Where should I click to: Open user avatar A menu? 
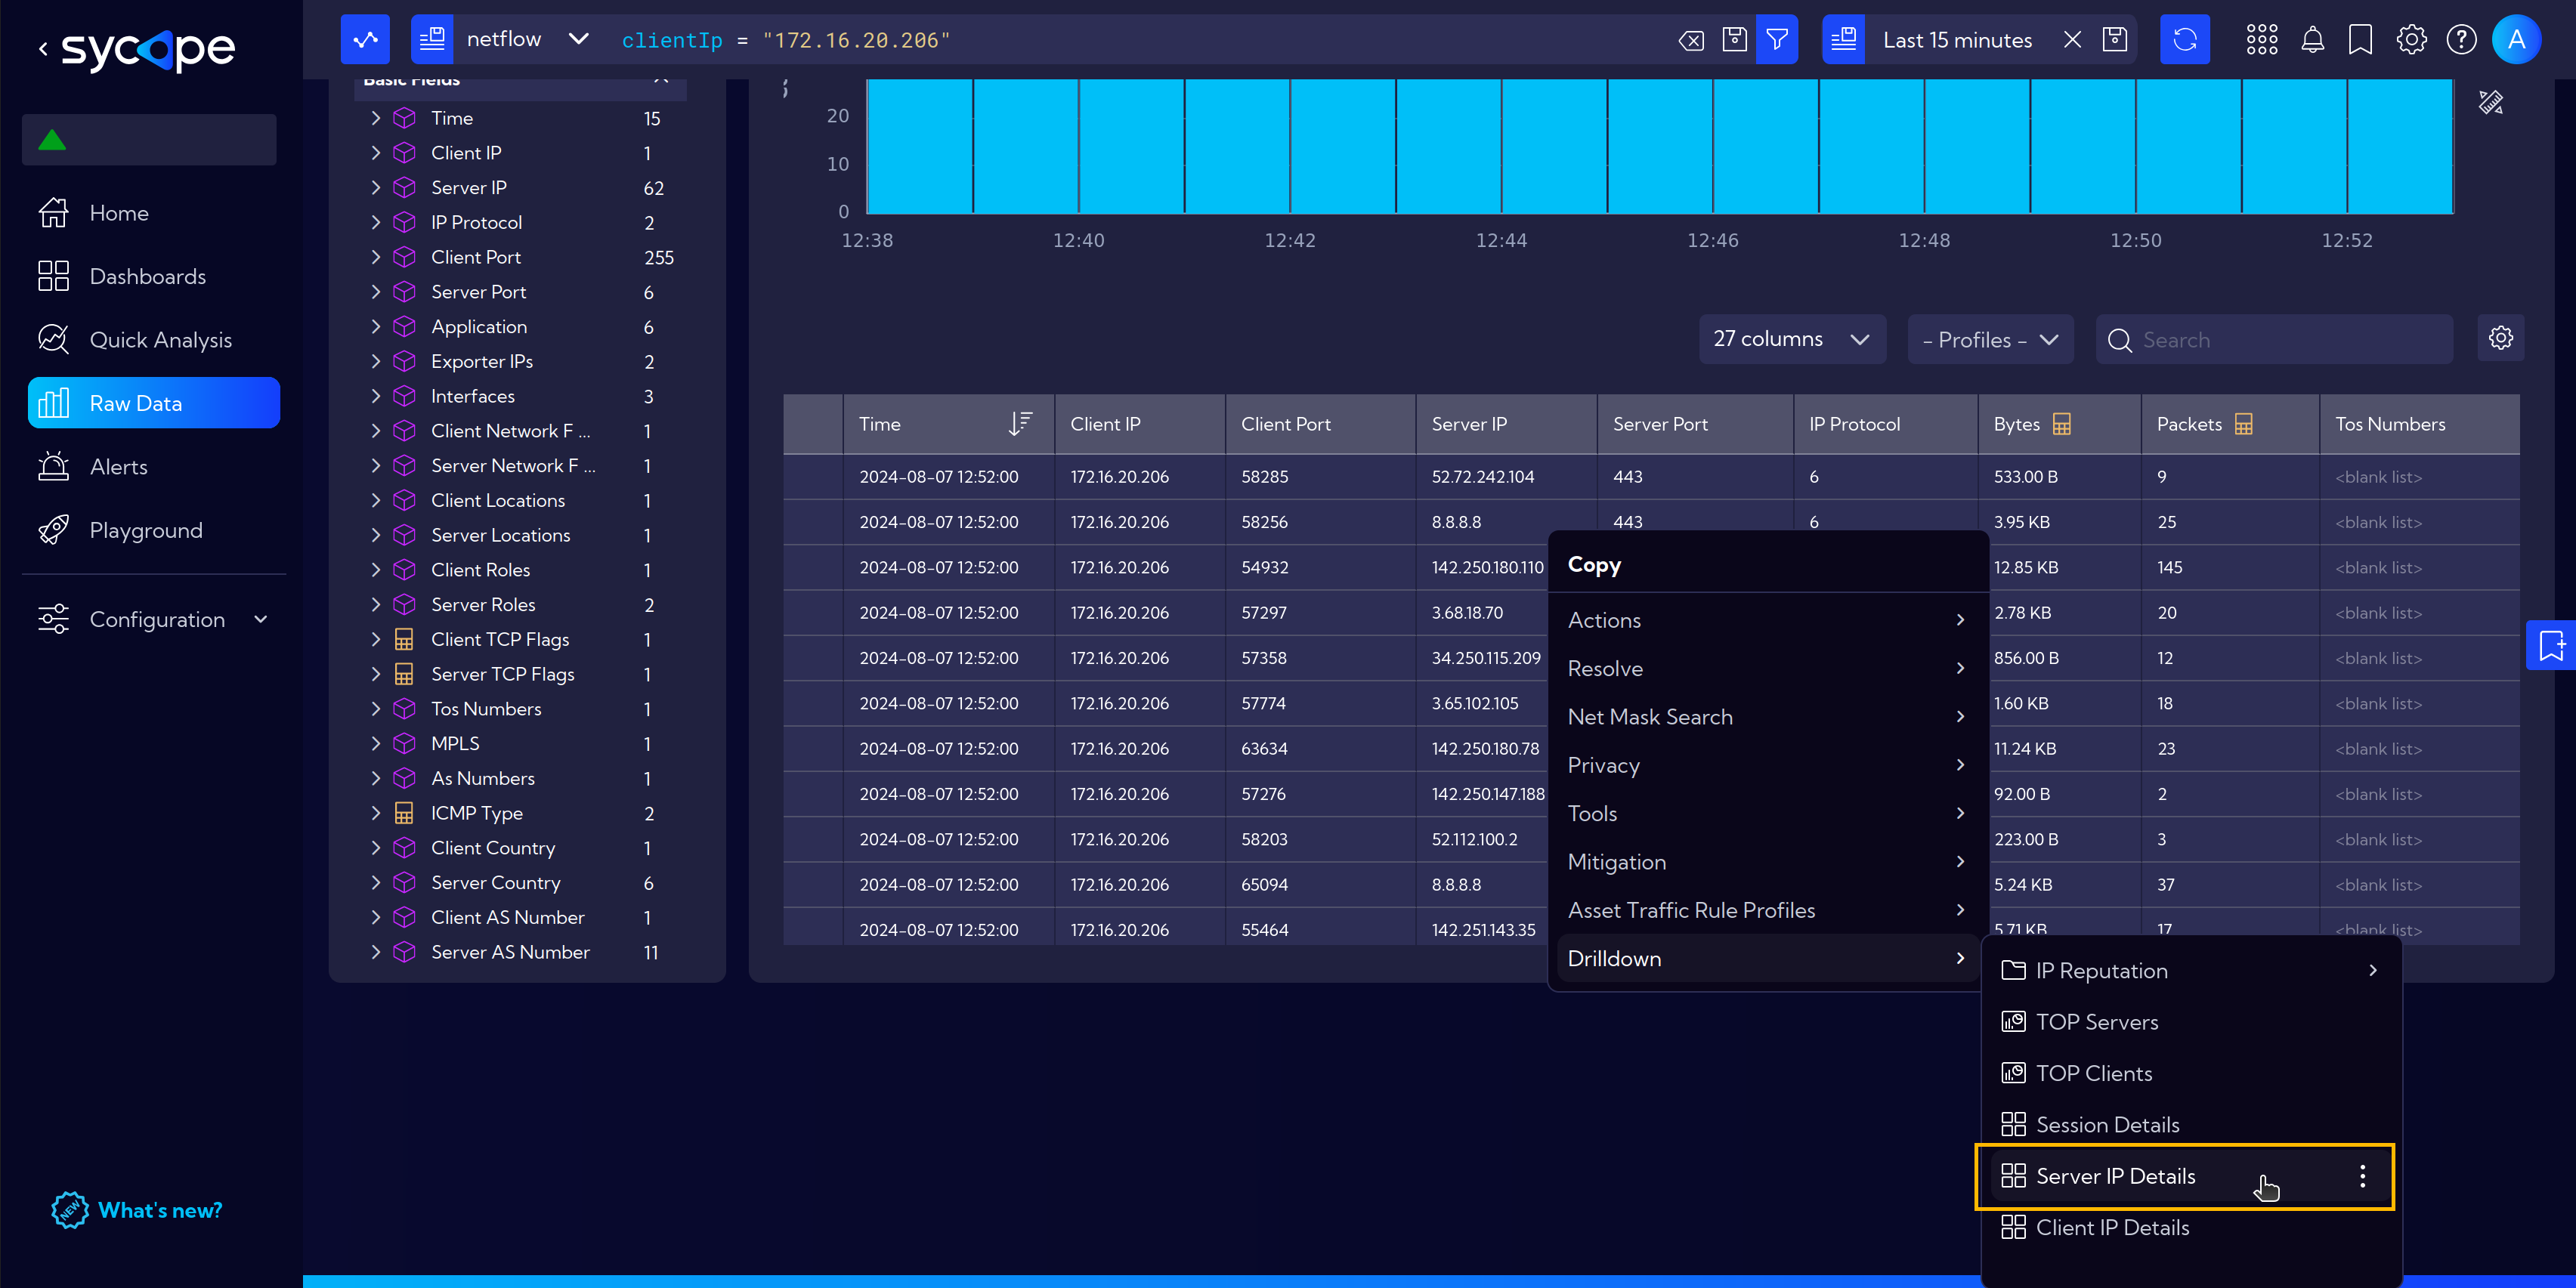pos(2516,40)
